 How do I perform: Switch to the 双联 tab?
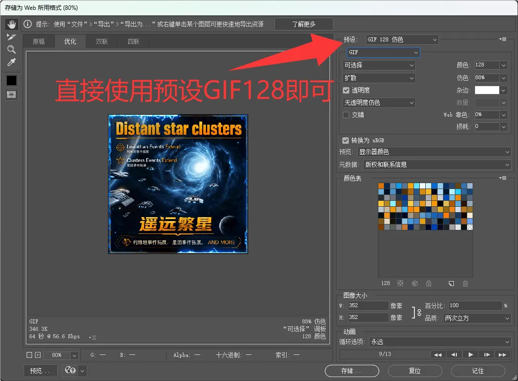pos(102,41)
